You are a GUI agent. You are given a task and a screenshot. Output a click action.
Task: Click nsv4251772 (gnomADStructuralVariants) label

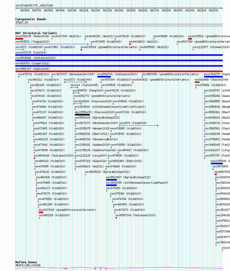coord(102,96)
